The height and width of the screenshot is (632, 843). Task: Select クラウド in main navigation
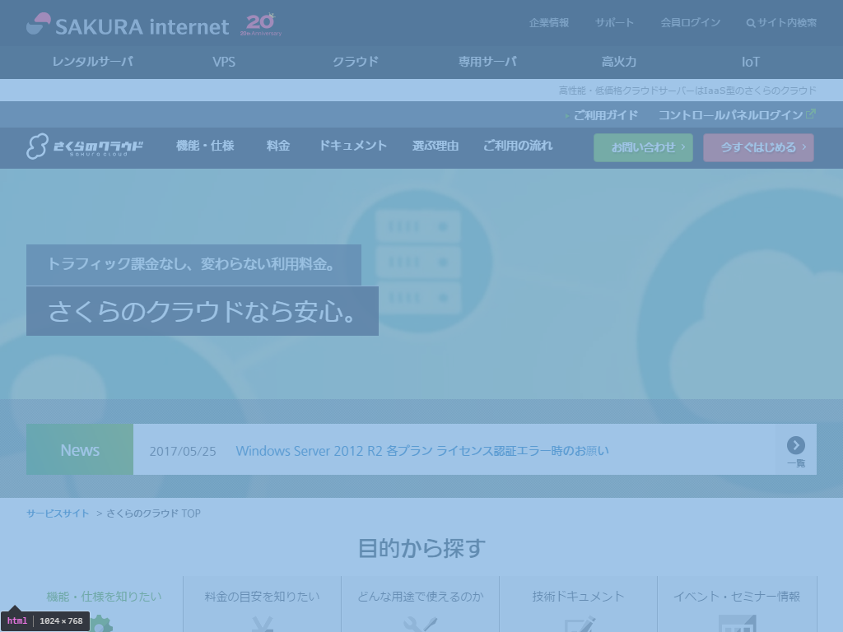[x=356, y=62]
